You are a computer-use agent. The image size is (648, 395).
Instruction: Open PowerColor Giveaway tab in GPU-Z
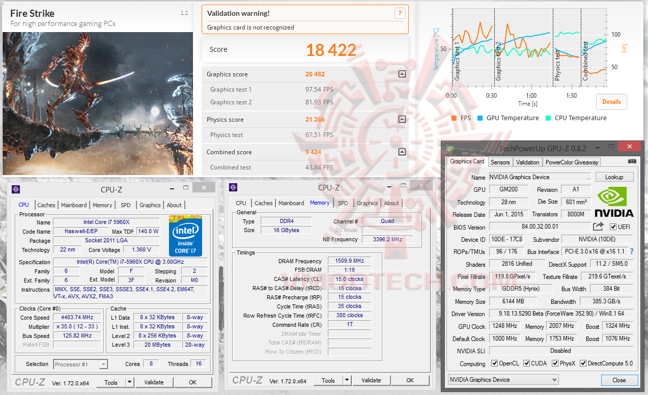(x=572, y=162)
